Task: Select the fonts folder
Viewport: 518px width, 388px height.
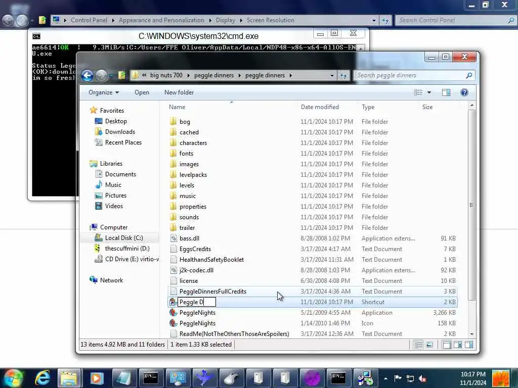Action: point(186,154)
